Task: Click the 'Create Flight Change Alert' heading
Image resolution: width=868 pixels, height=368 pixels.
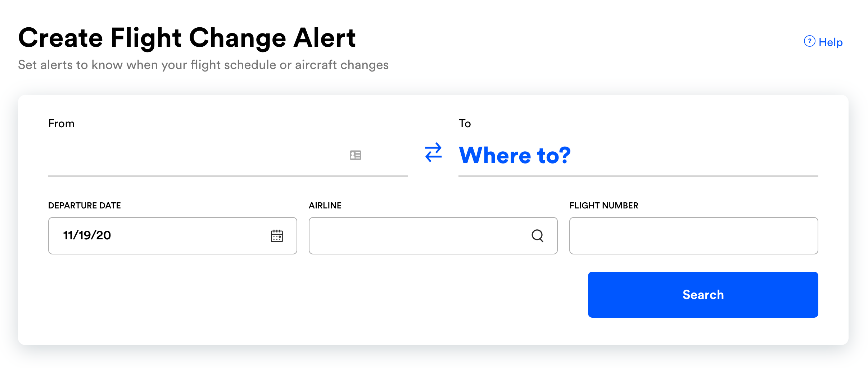Action: [187, 38]
